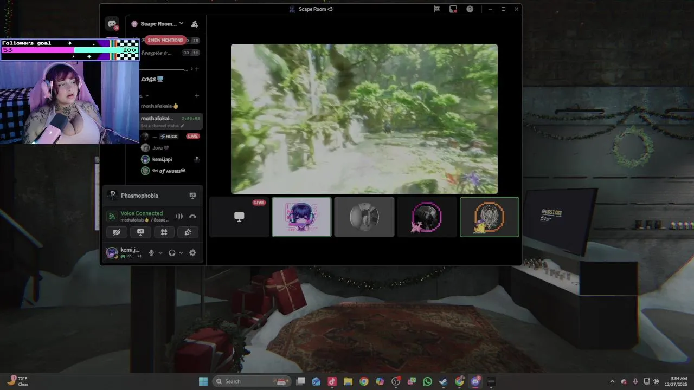The image size is (694, 390).
Task: Jump to the 2 New Mentions
Action: 165,40
